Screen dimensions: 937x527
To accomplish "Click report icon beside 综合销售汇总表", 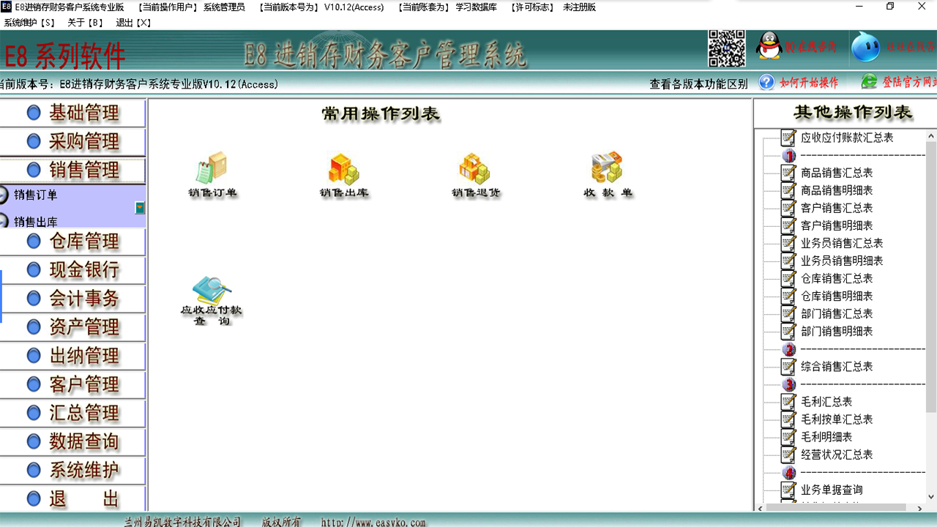I will pyautogui.click(x=788, y=366).
